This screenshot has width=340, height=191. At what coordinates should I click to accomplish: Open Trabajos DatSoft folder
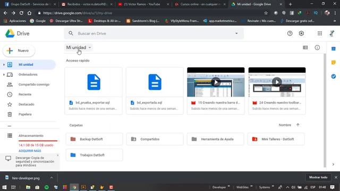(95, 155)
